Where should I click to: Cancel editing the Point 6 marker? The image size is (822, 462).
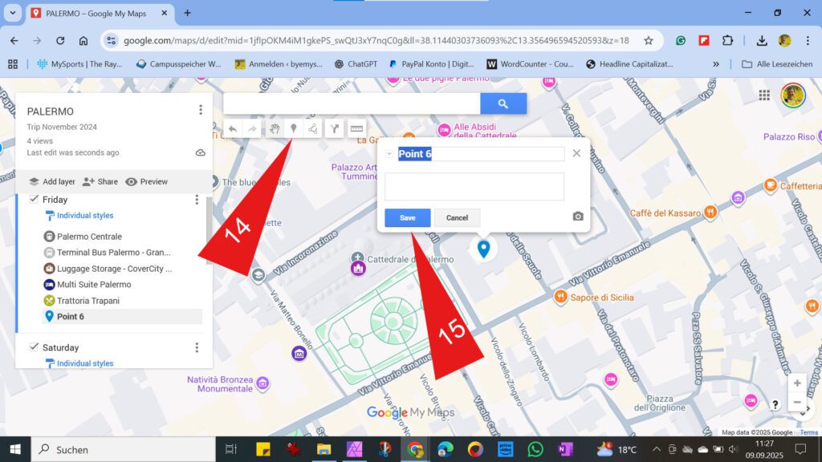(x=457, y=217)
